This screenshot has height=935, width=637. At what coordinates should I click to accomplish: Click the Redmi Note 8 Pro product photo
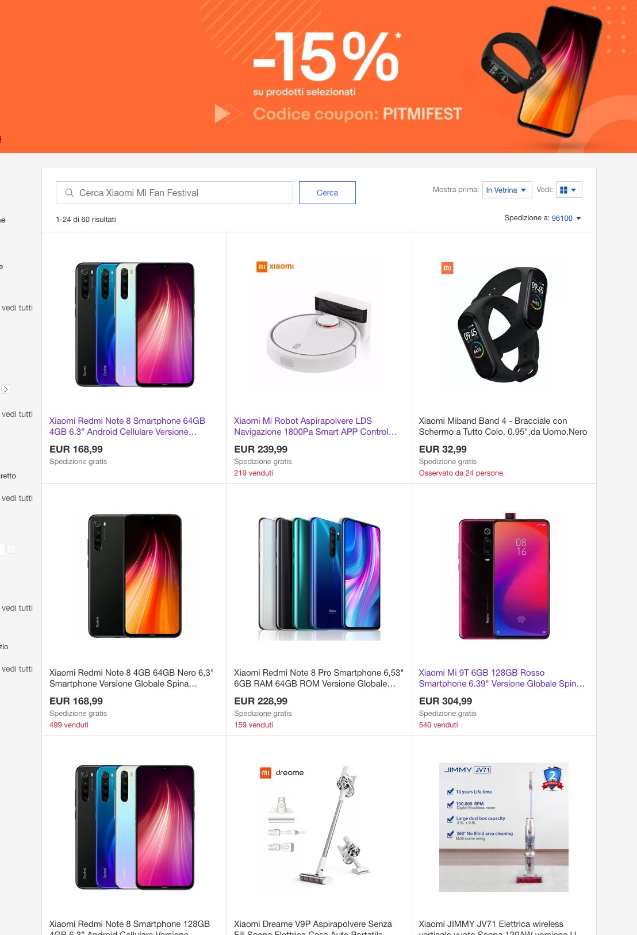(x=319, y=575)
